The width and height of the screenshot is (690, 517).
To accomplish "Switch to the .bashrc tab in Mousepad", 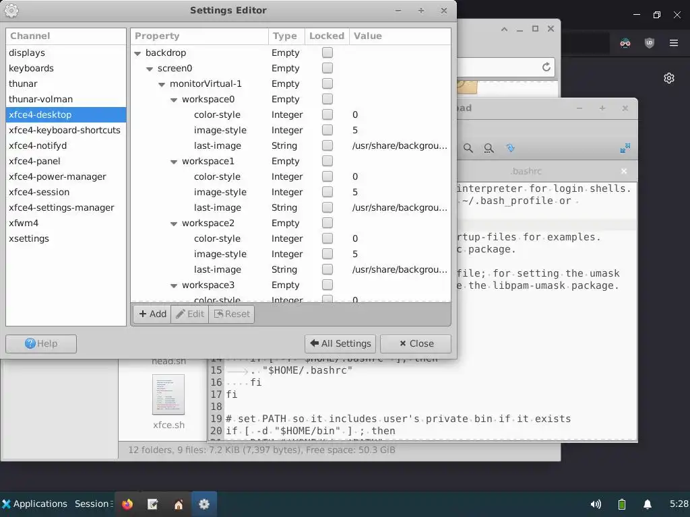I will tap(526, 171).
